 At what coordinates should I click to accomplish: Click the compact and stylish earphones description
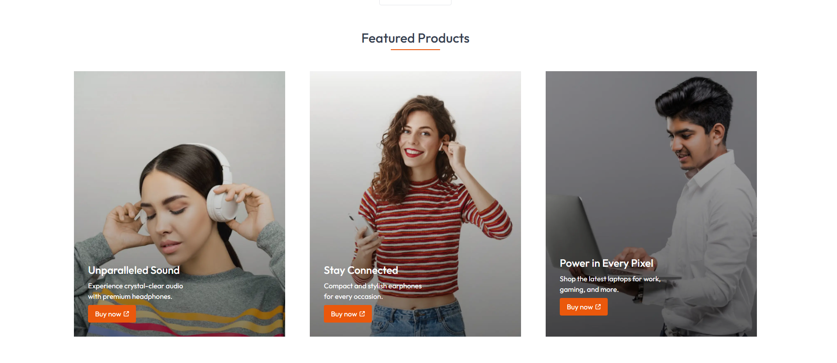point(372,291)
